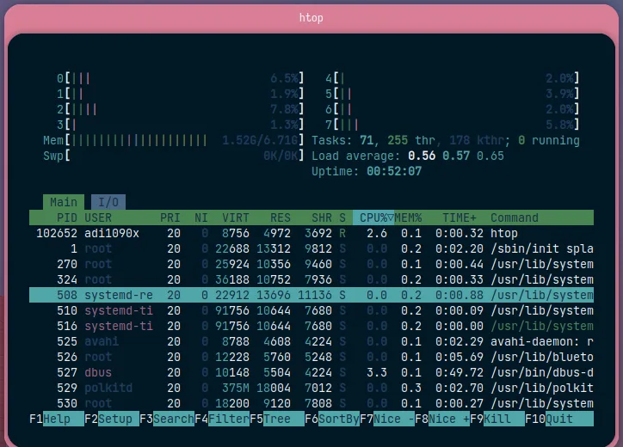The image size is (623, 447).
Task: Click the F9 Kill button
Action: (x=497, y=419)
